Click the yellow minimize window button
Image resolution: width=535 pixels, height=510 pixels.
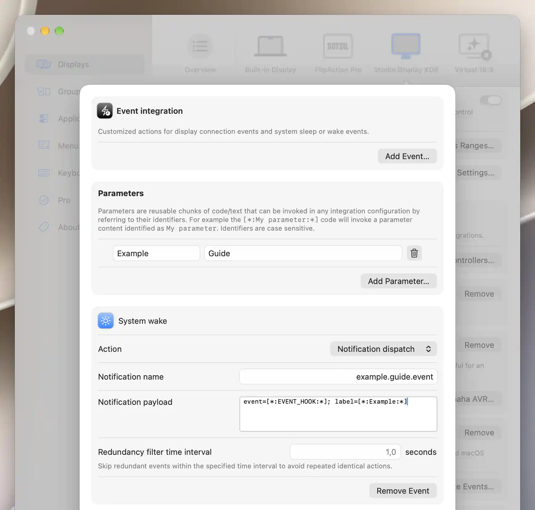pos(45,31)
